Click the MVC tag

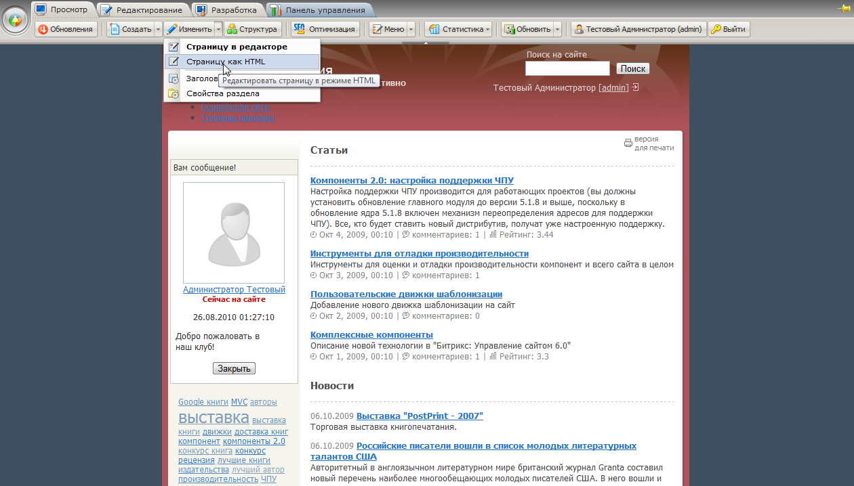(x=239, y=402)
